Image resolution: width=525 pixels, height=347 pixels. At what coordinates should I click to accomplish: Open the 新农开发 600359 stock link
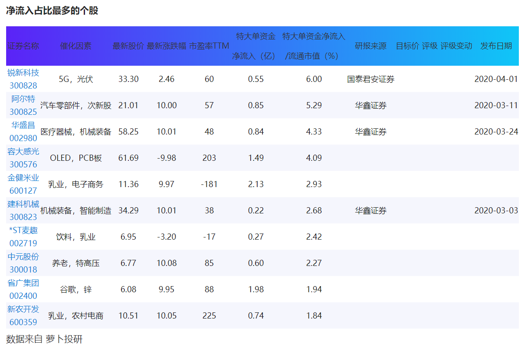tap(23, 315)
